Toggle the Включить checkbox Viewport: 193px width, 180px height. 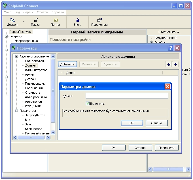[x=88, y=104]
